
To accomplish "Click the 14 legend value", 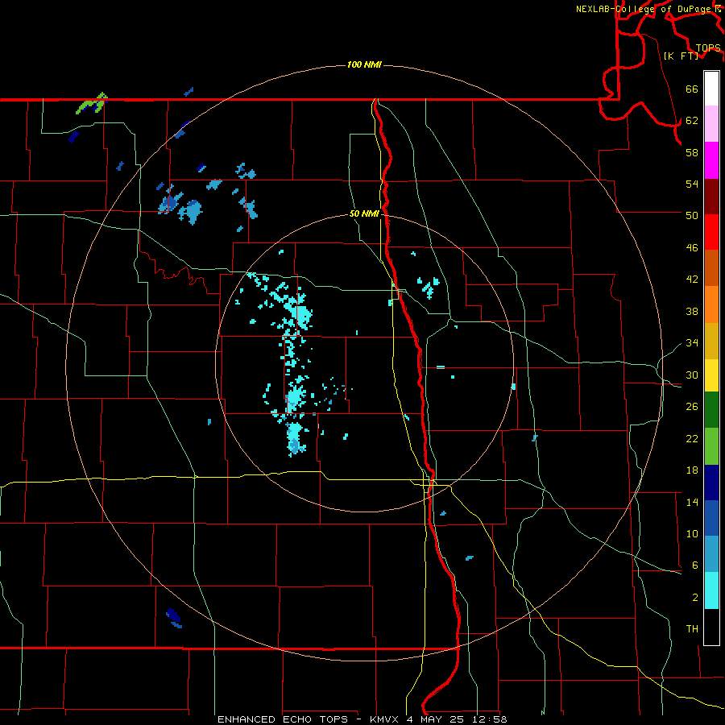I will (x=692, y=502).
